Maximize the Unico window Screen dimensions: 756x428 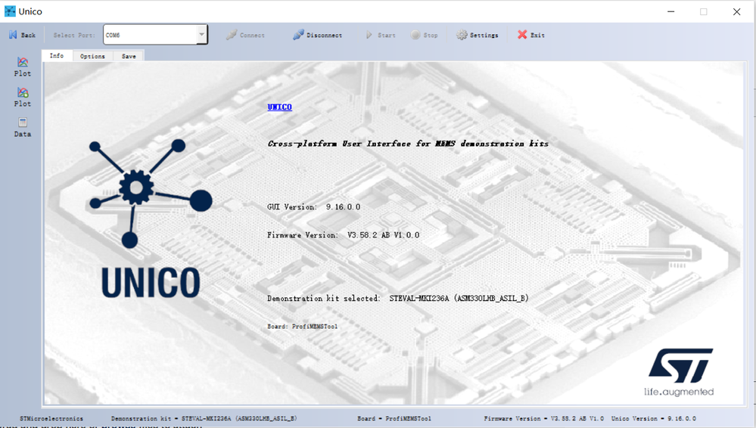[704, 11]
